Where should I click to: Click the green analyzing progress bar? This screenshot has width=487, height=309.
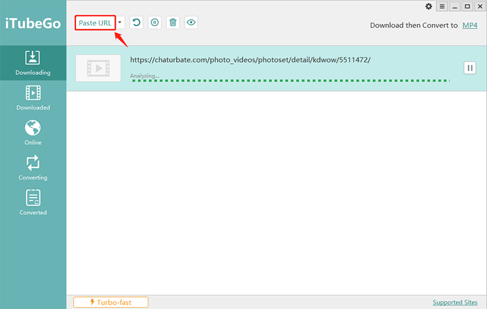click(290, 81)
